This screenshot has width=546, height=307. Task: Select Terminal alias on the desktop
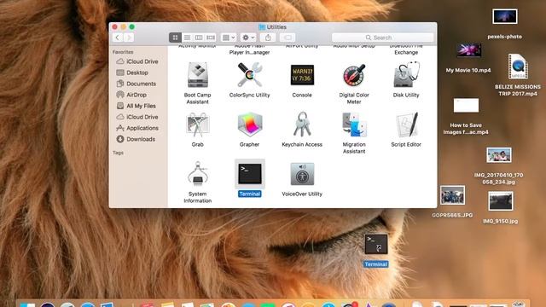(376, 245)
